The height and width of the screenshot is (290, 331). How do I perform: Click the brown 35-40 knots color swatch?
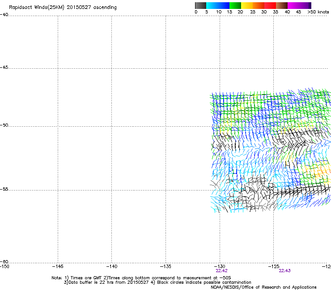pyautogui.click(x=282, y=5)
